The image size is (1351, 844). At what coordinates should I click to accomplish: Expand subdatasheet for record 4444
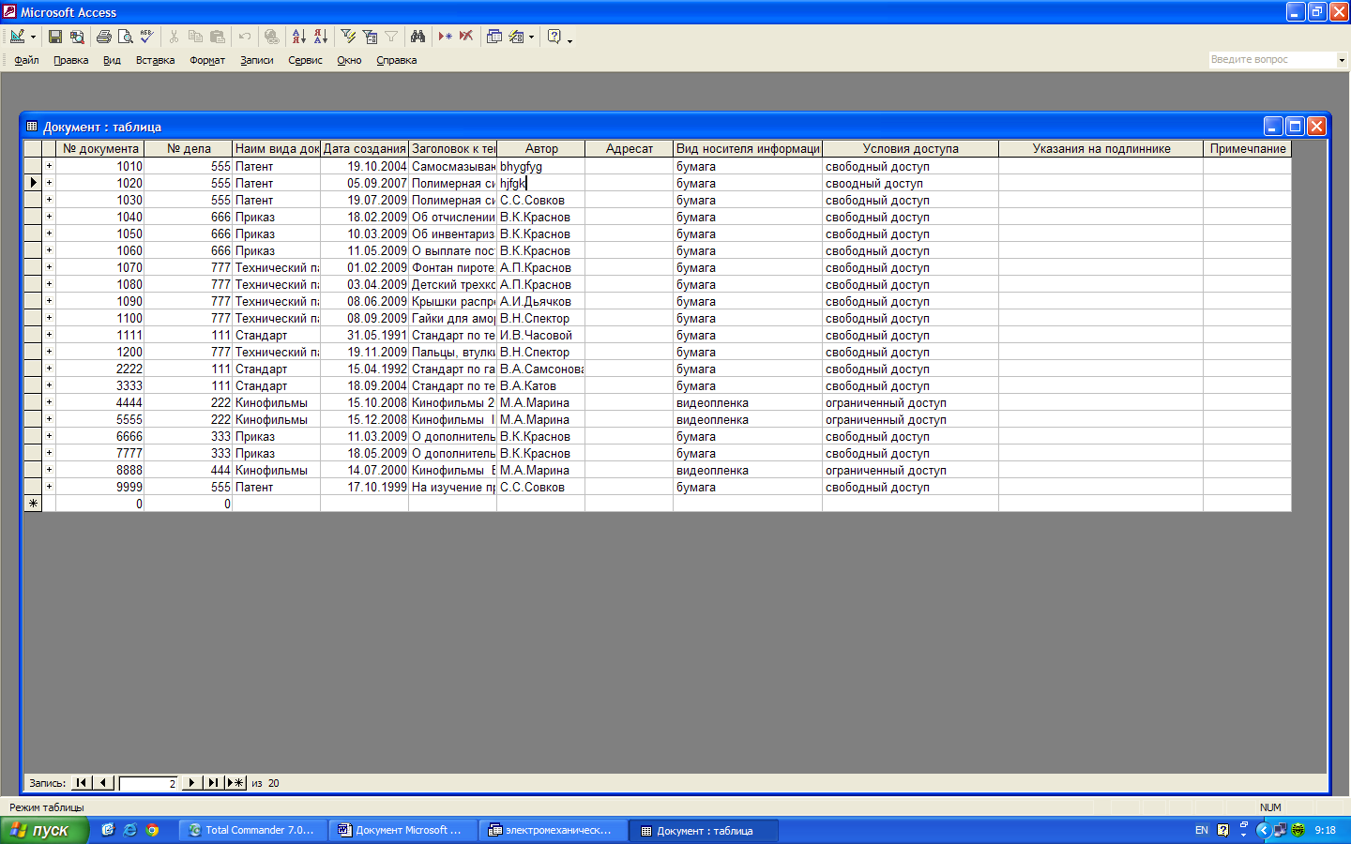[49, 402]
